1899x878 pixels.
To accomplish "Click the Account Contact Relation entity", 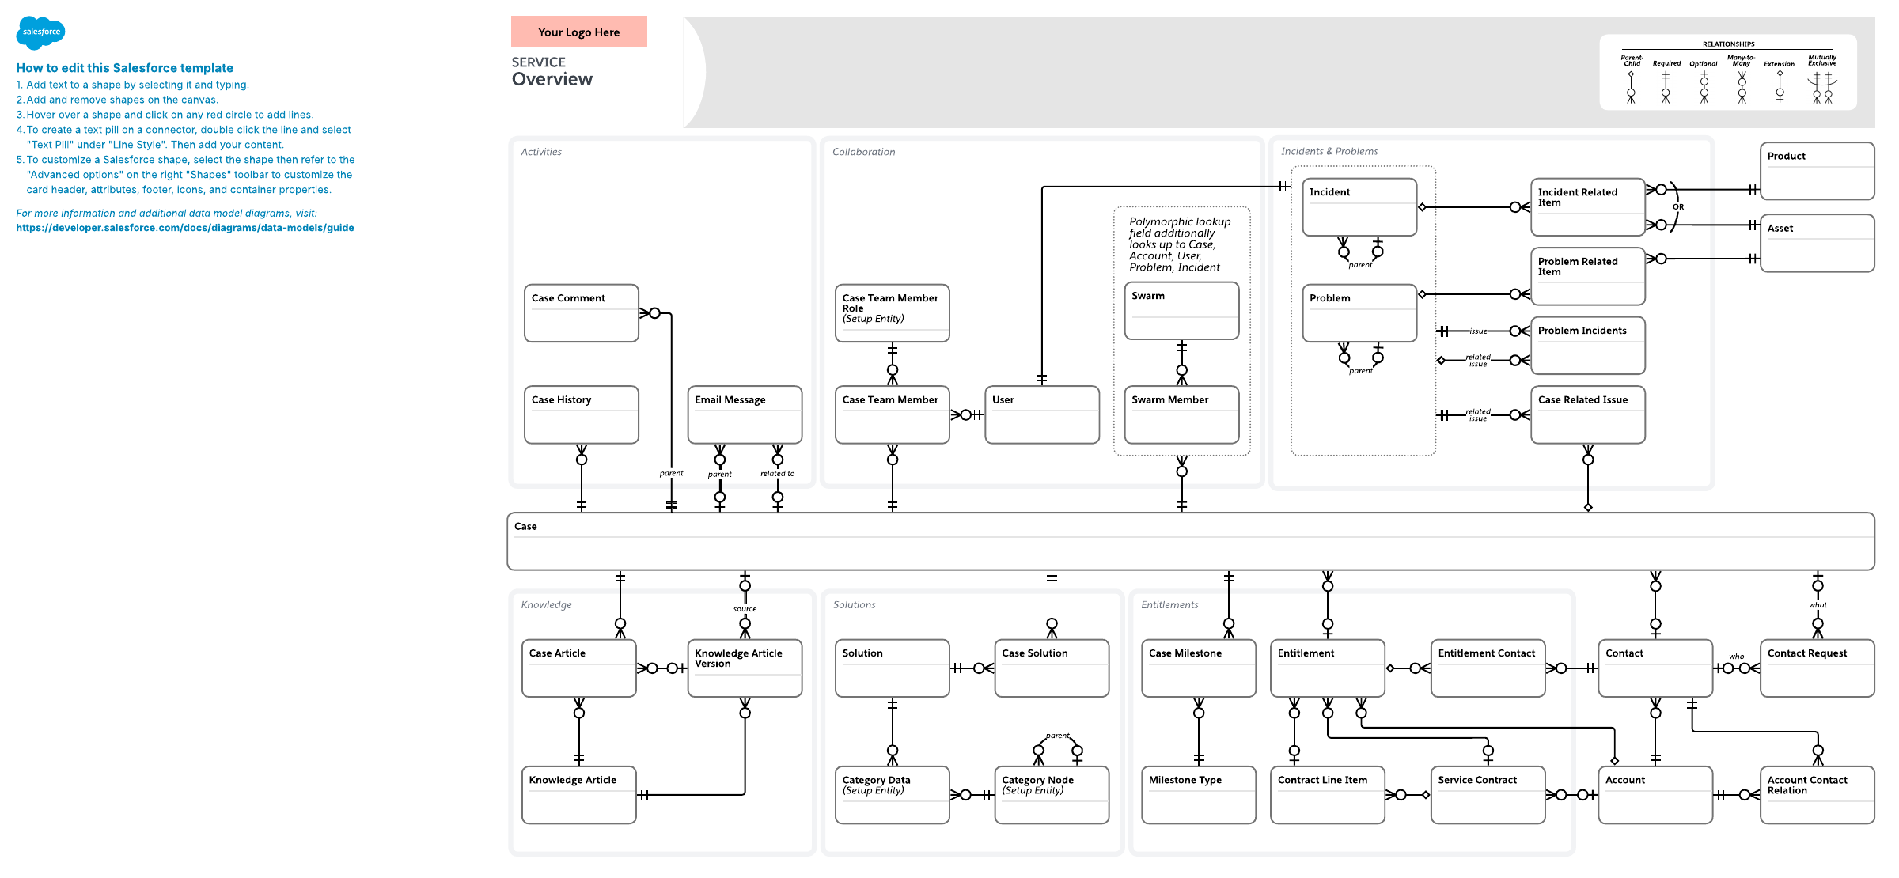I will [x=1817, y=795].
